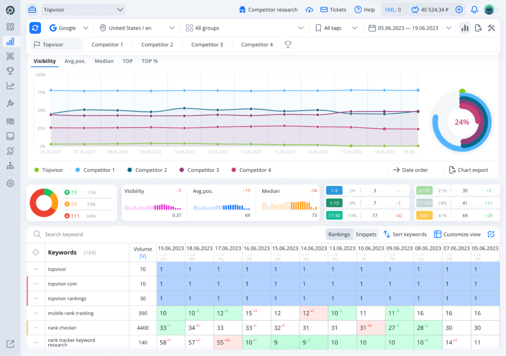Screen dimensions: 506x356
Task: Open the line graph analytics sidebar icon
Action: [x=10, y=86]
